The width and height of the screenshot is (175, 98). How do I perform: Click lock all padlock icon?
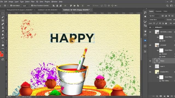(166, 23)
